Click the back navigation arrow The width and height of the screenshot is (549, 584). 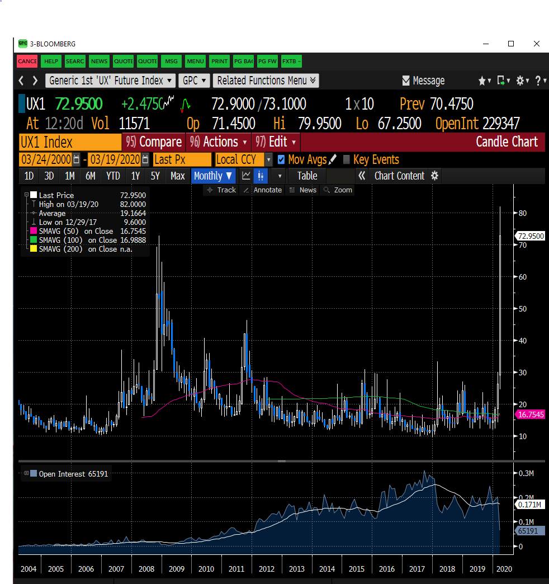tap(21, 81)
